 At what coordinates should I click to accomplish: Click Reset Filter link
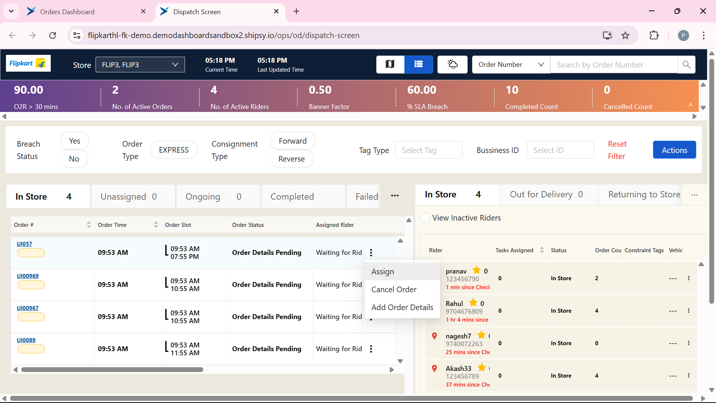tap(617, 150)
